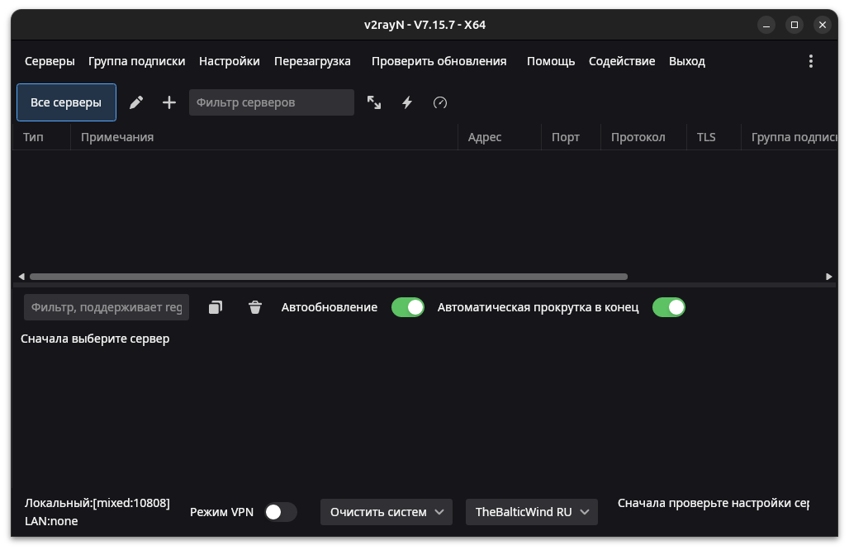Click the expand arrows auto-size columns icon
The height and width of the screenshot is (550, 849).
[374, 102]
